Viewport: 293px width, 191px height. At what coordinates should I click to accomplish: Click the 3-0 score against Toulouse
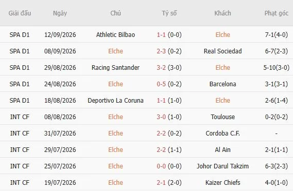[x=161, y=117]
